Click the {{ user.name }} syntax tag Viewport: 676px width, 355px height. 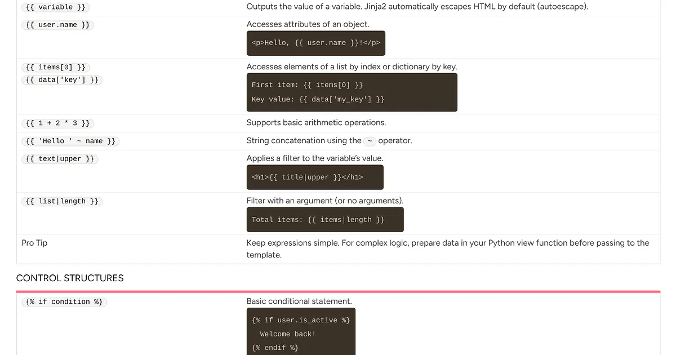[57, 25]
